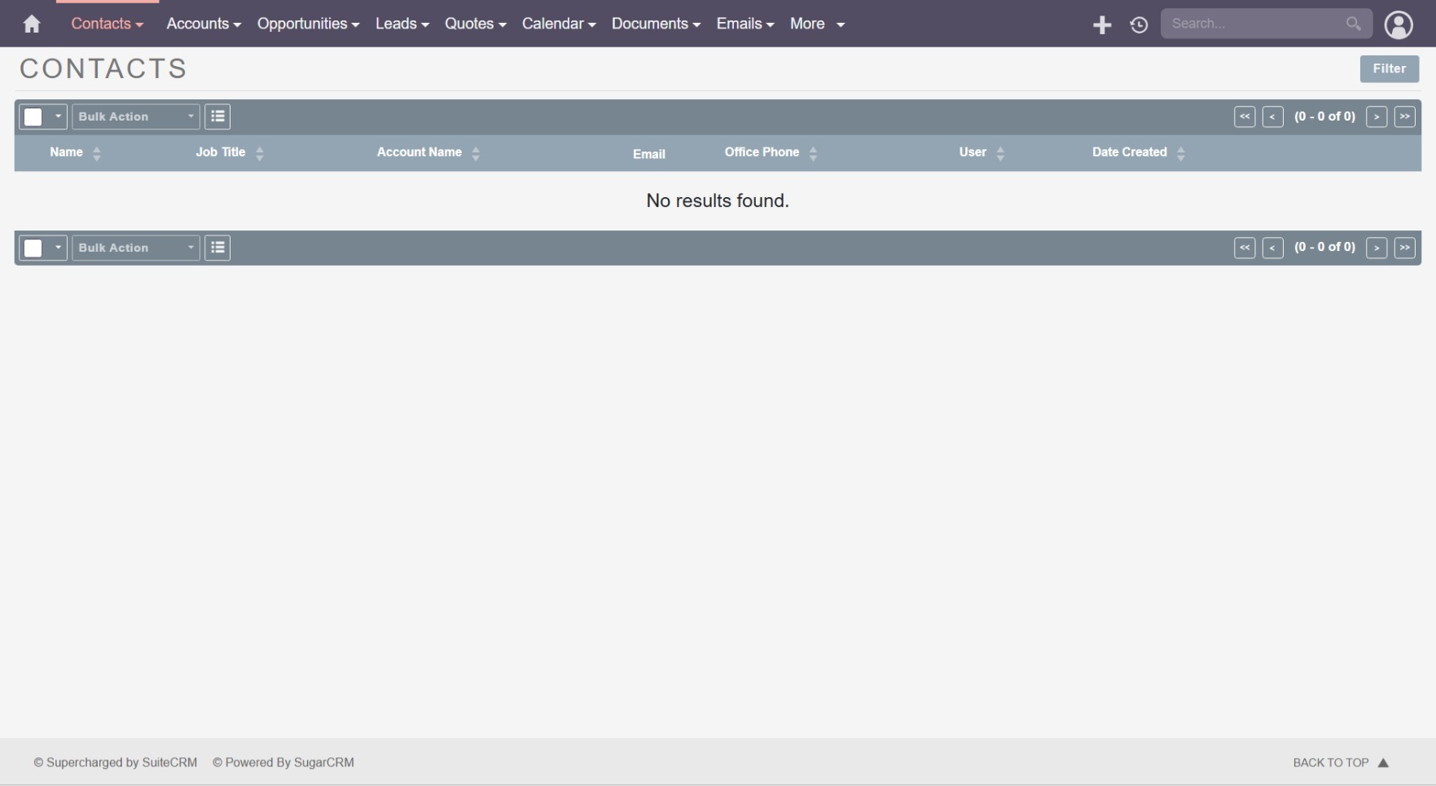
Task: Sort by Job Title column arrows
Action: pos(260,153)
